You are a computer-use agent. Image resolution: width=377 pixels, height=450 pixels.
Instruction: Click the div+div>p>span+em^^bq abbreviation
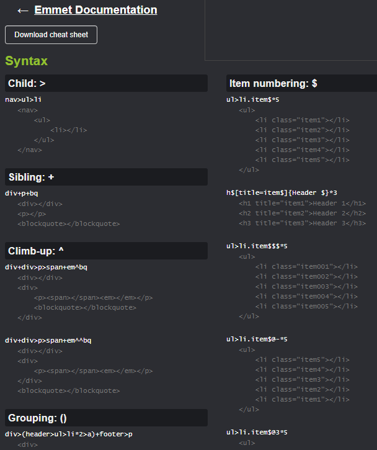[x=48, y=340]
